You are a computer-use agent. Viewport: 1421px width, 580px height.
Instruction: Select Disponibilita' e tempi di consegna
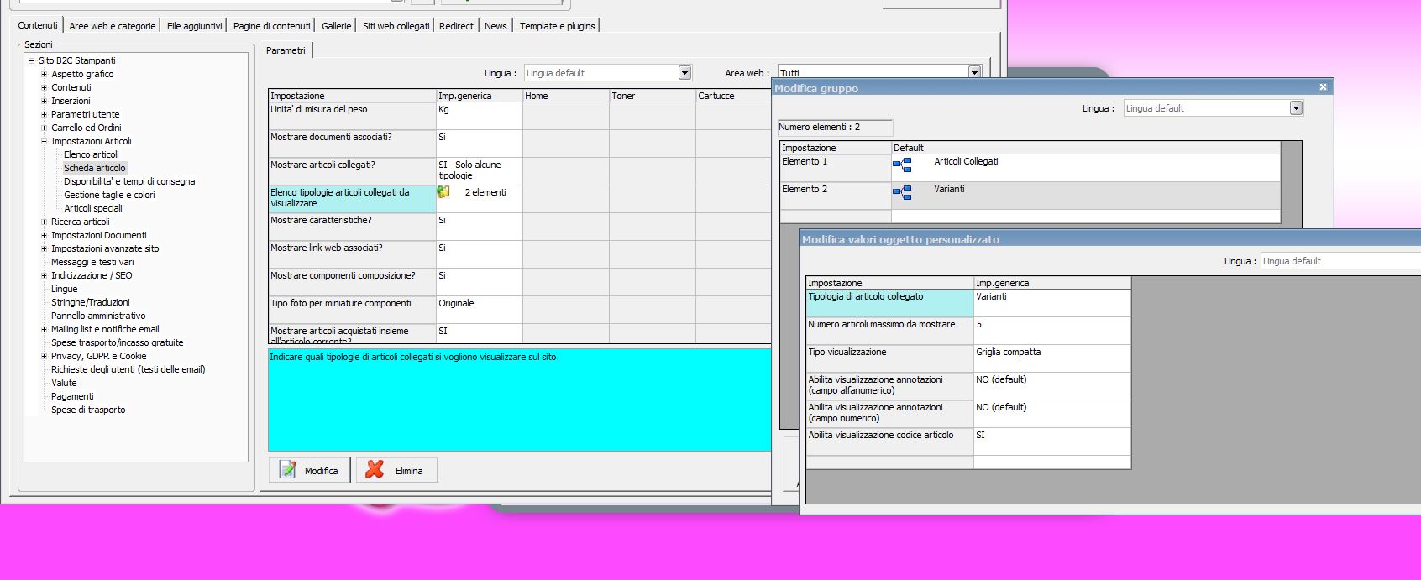[x=129, y=181]
